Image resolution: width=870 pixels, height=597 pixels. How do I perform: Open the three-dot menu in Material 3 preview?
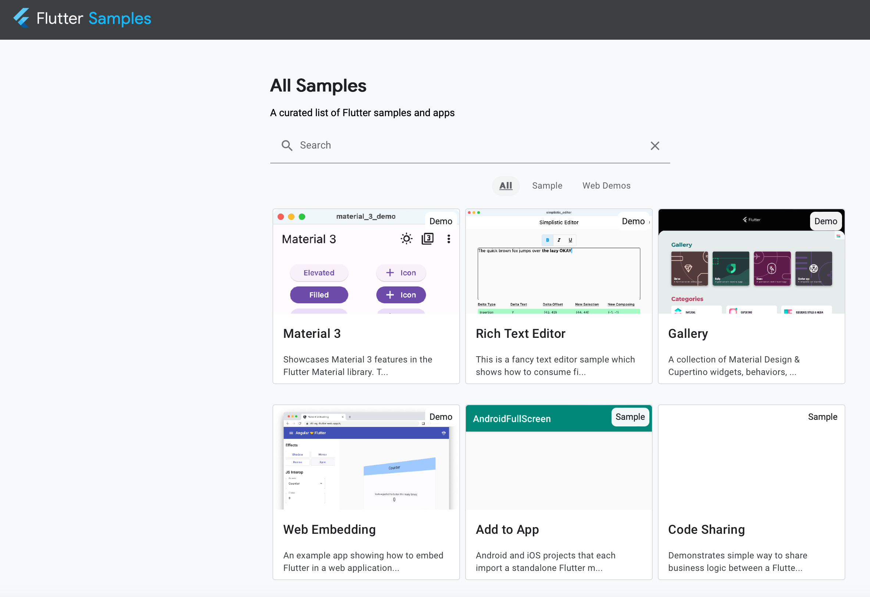449,239
